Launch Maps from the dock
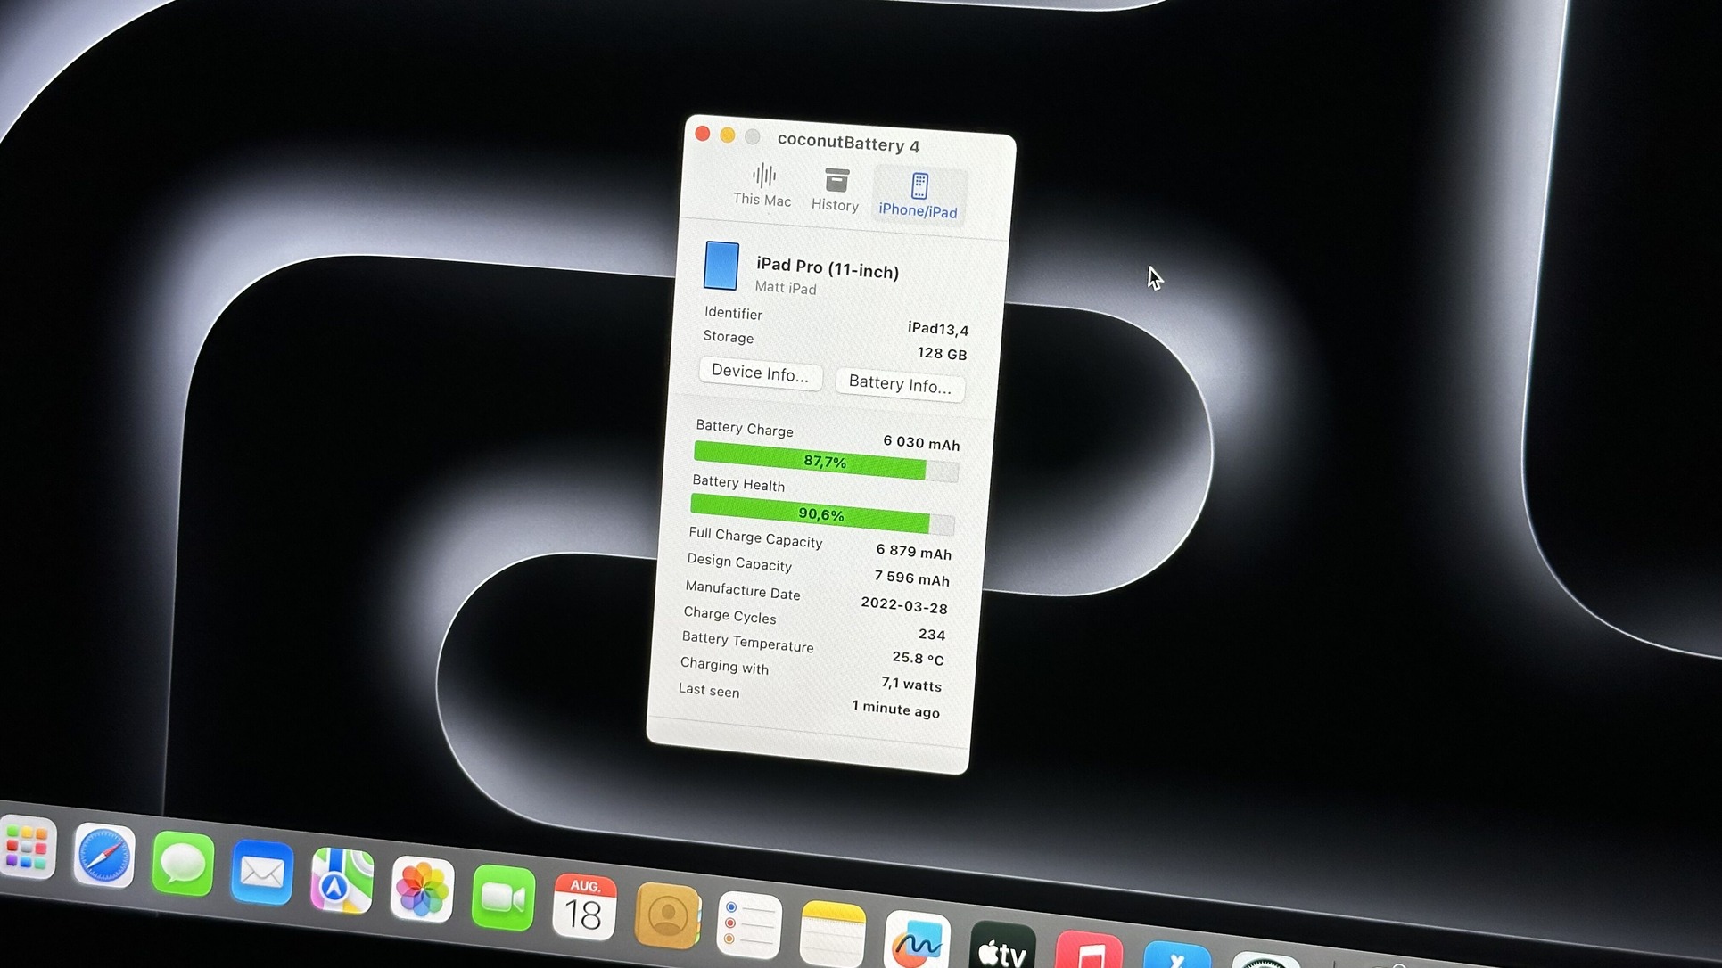Image resolution: width=1722 pixels, height=968 pixels. tap(342, 882)
